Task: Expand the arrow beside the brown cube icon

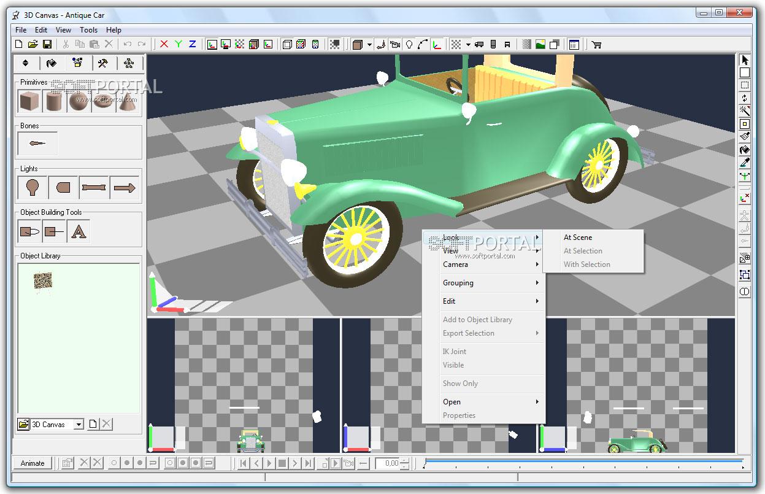Action: click(x=369, y=44)
